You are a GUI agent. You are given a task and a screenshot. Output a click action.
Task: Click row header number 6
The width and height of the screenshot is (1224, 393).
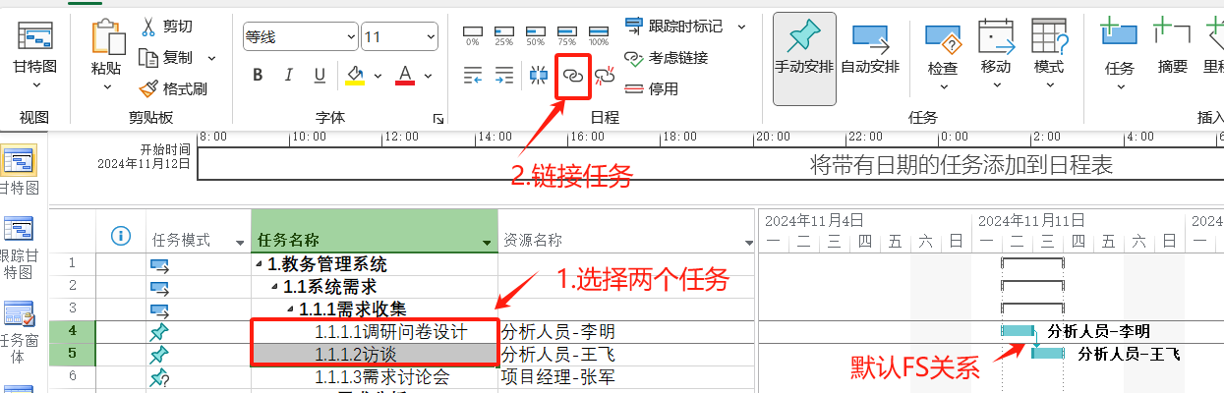click(74, 375)
